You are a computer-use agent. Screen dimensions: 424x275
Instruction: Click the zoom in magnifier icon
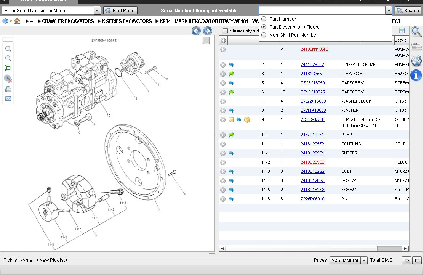coord(8,49)
